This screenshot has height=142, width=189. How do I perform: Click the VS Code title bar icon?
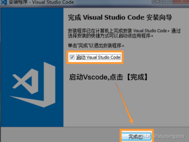tap(4, 2)
